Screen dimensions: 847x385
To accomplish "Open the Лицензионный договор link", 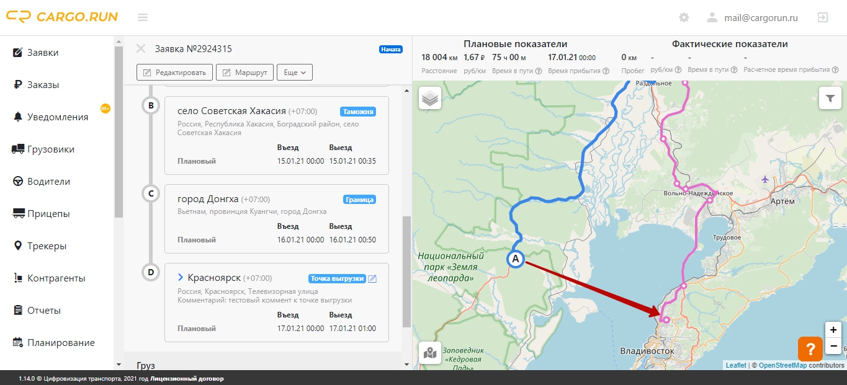I will click(187, 378).
